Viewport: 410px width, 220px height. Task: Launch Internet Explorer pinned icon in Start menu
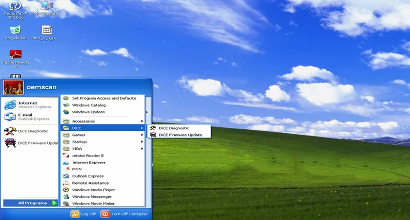click(x=10, y=105)
